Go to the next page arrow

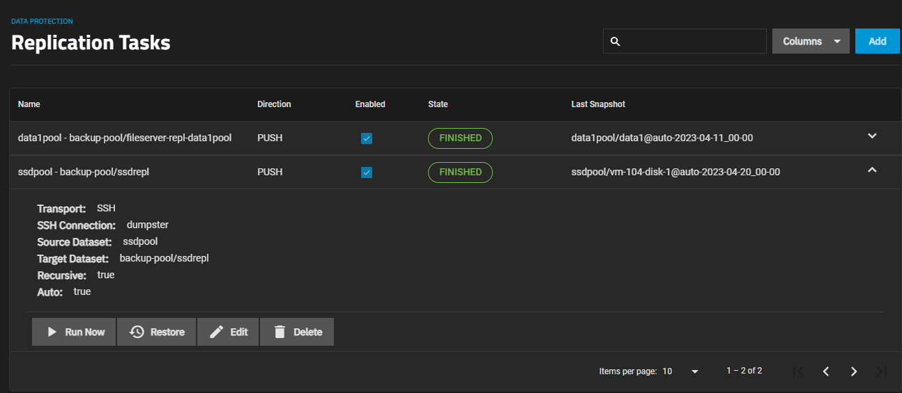click(854, 371)
